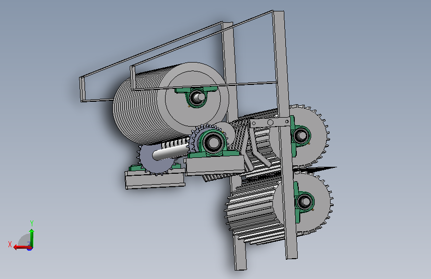Click the red X axis arrow of the triad
431x279 pixels.
tap(22, 247)
